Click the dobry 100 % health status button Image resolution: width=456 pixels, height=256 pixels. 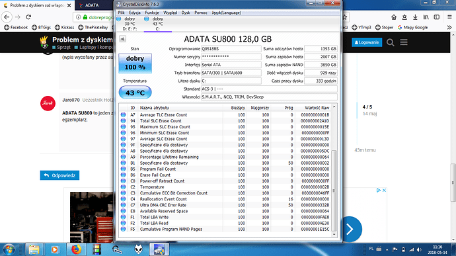click(x=135, y=63)
